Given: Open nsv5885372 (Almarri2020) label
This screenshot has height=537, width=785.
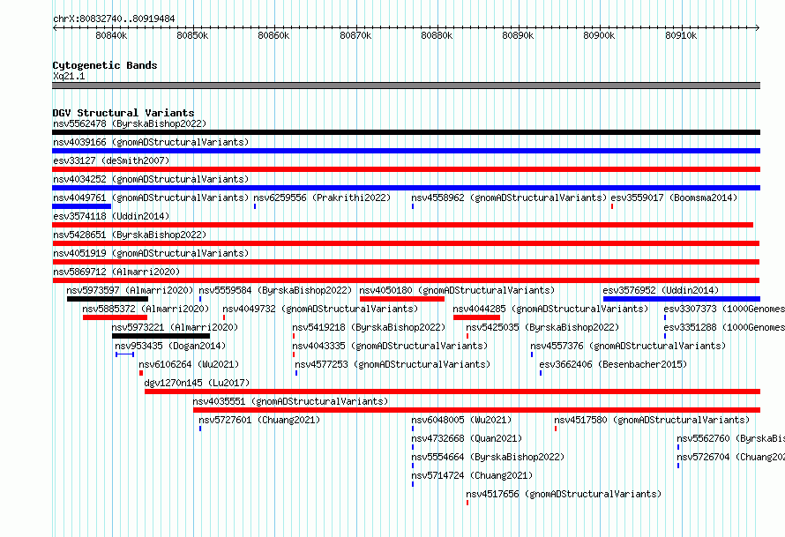Looking at the screenshot, I should (x=146, y=309).
